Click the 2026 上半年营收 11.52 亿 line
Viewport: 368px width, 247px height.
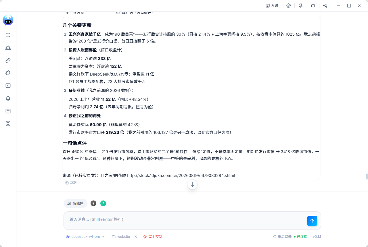tap(109, 99)
